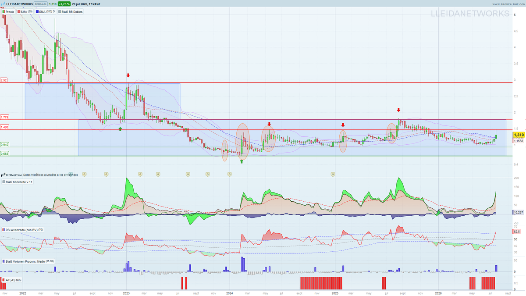Open the Blai5 BB Dobles indicator label
Screen dimensions: 526x296
coord(71,11)
